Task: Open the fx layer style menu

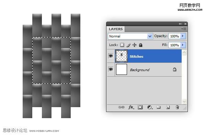Action: [x=131, y=107]
